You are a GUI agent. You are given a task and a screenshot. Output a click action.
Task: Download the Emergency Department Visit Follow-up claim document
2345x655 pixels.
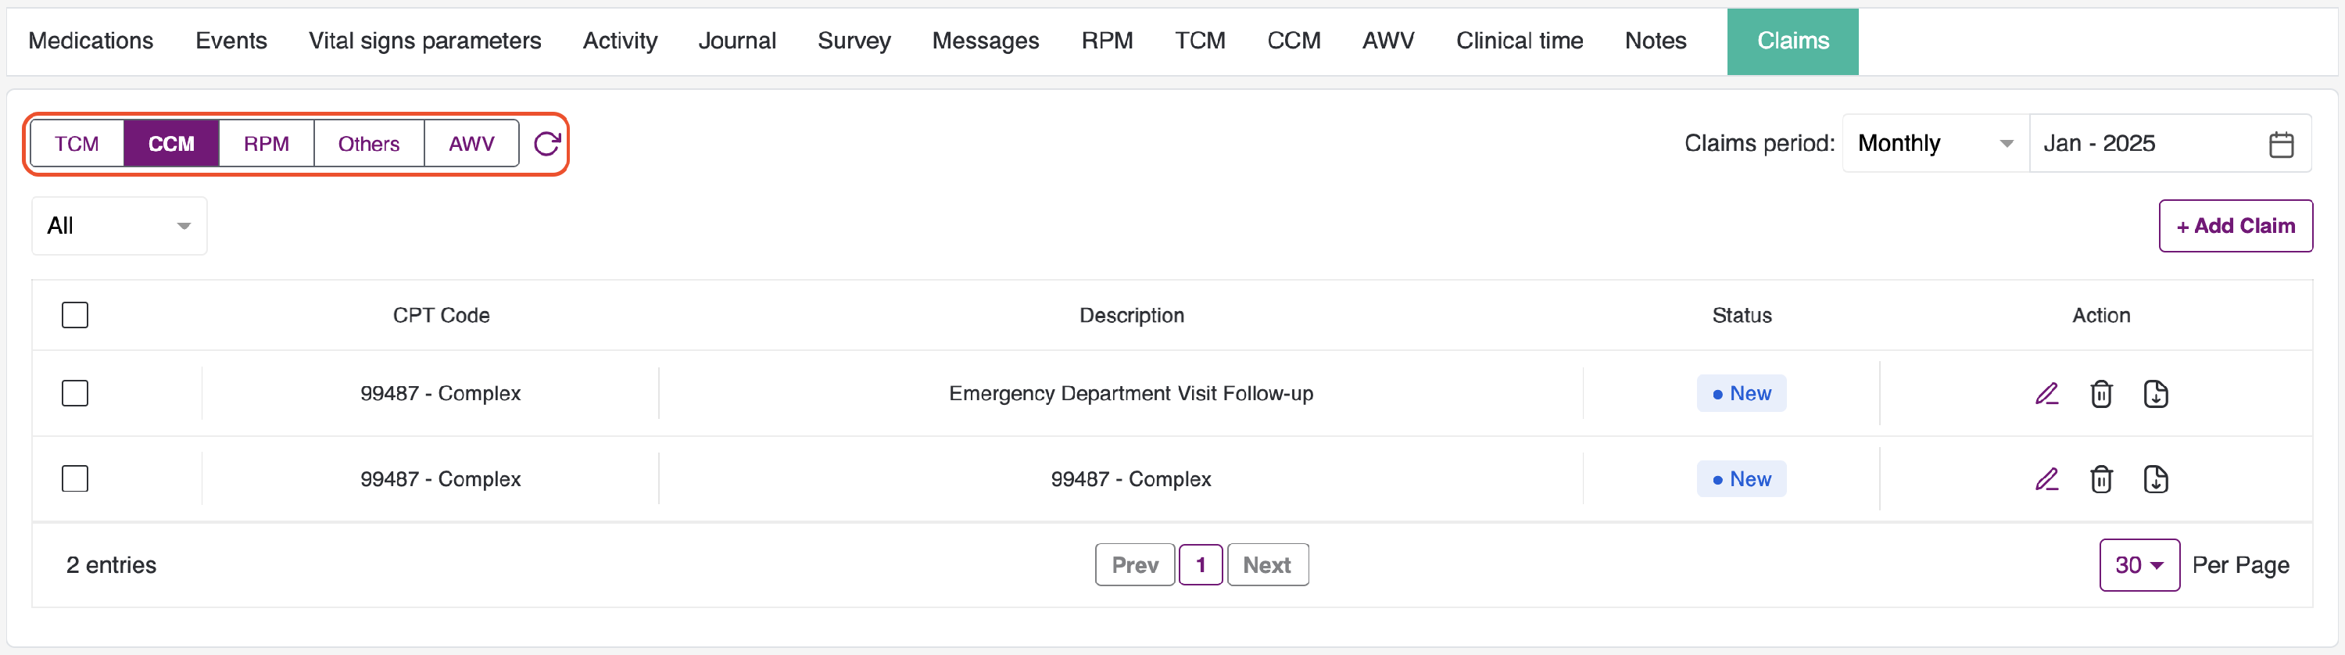coord(2155,394)
